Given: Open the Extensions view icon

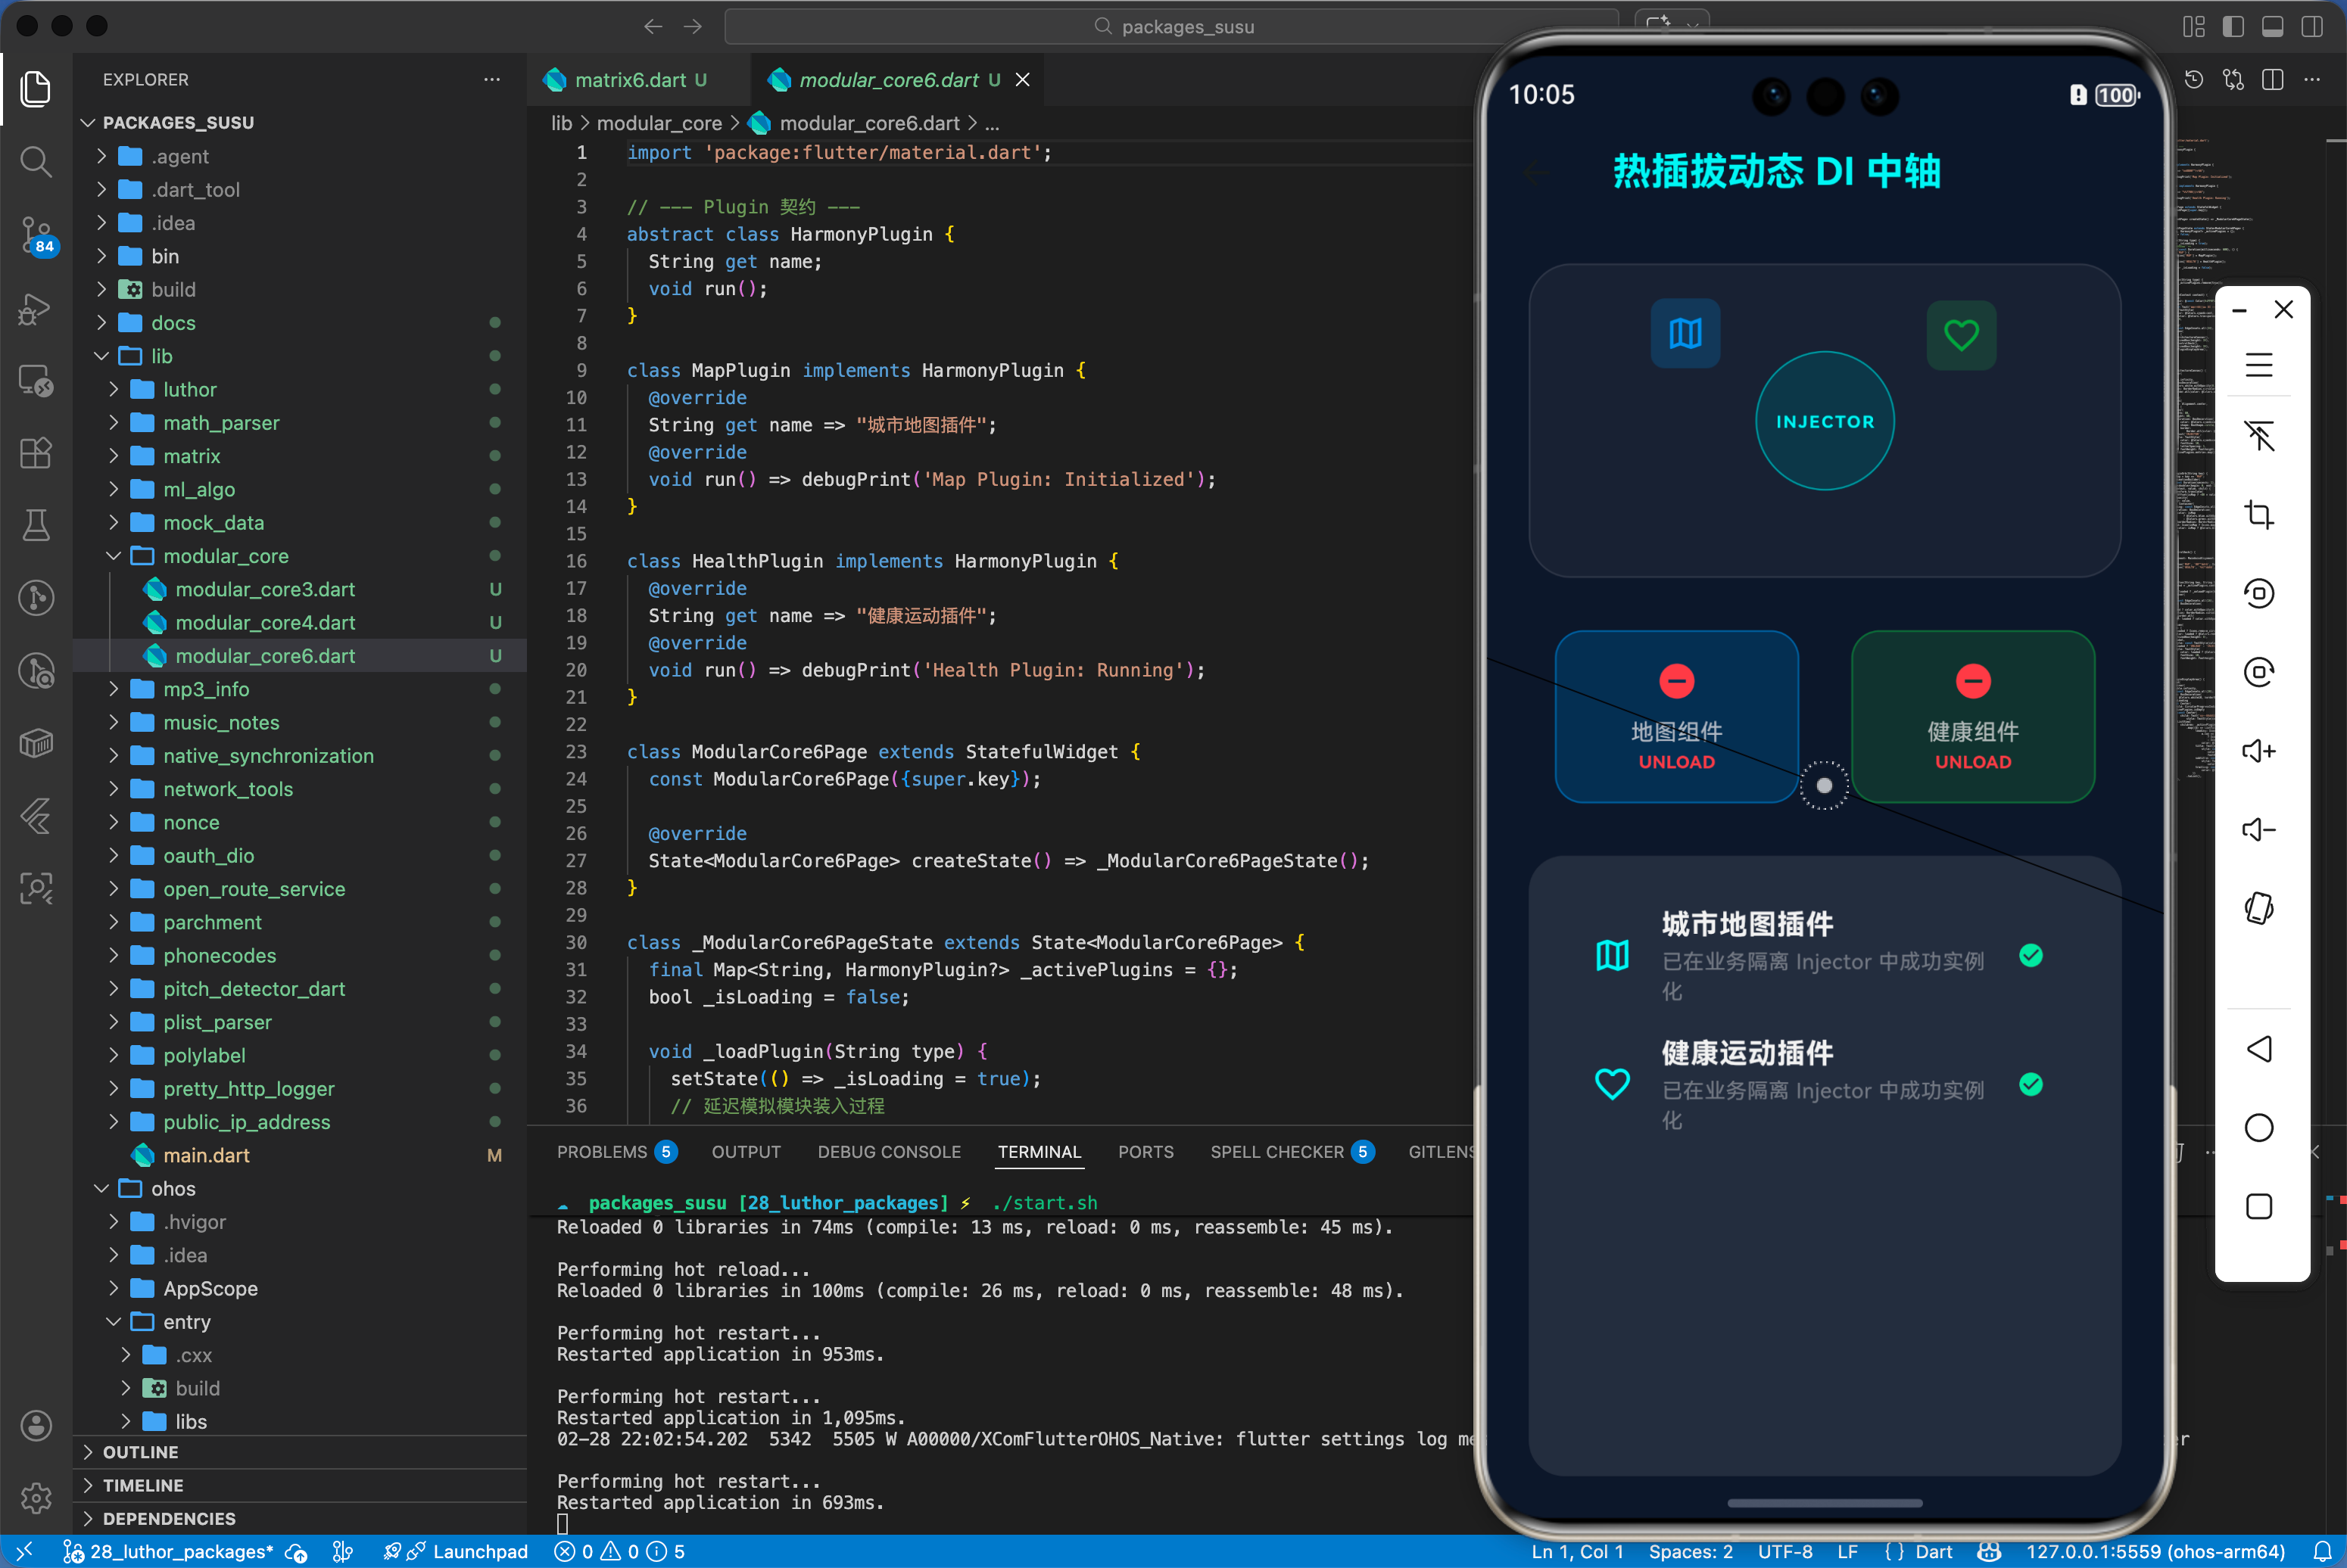Looking at the screenshot, I should coord(36,453).
